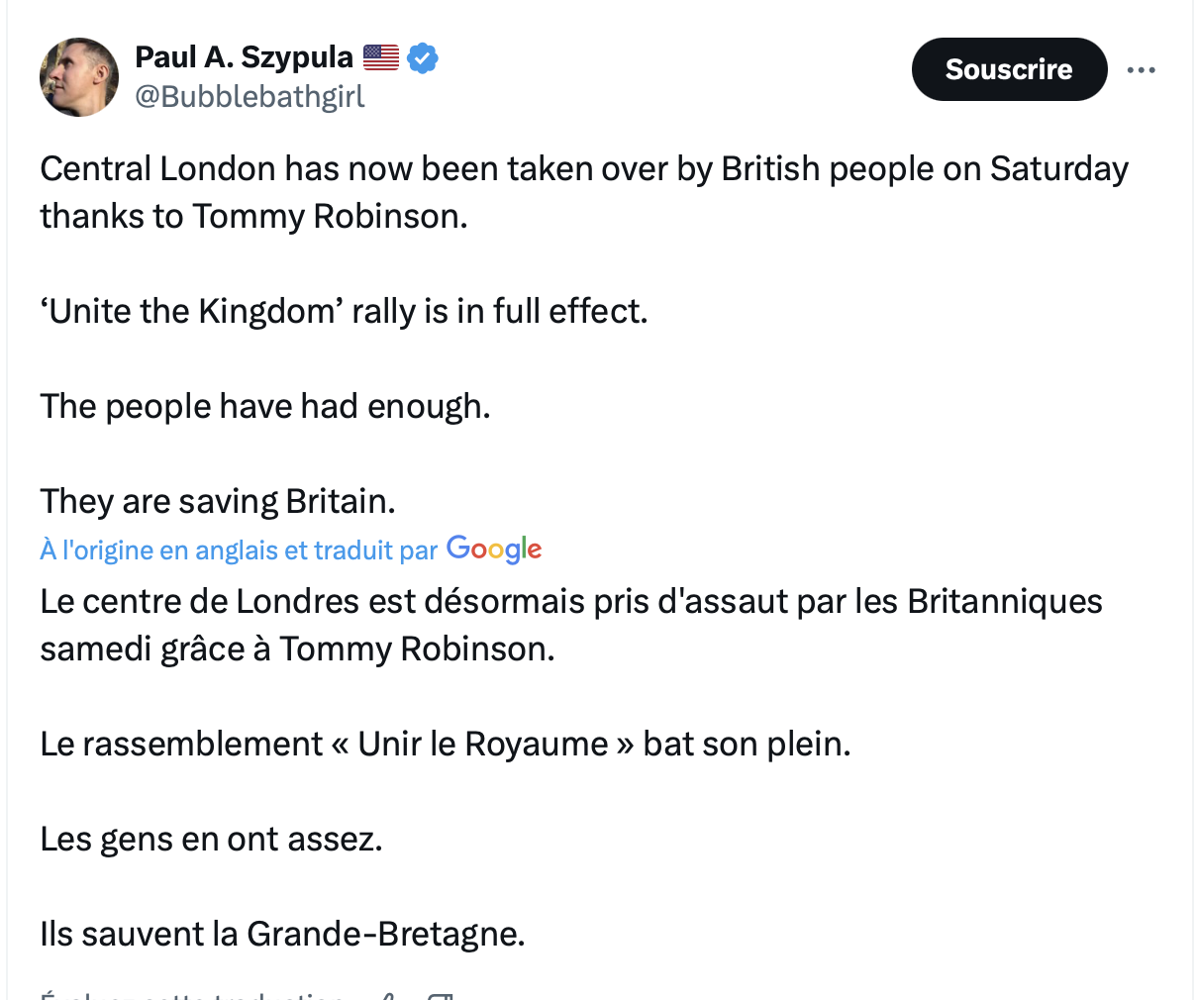The height and width of the screenshot is (1000, 1198).
Task: Click the "They are saving Britain." line
Action: click(x=218, y=501)
